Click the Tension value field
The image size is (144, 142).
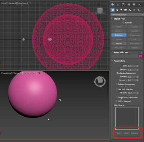132,70
